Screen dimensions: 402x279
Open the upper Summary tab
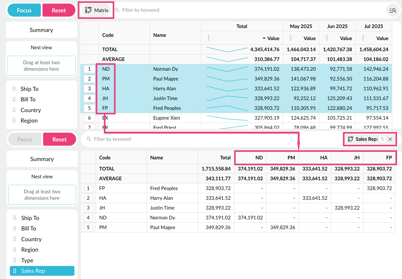pos(41,30)
